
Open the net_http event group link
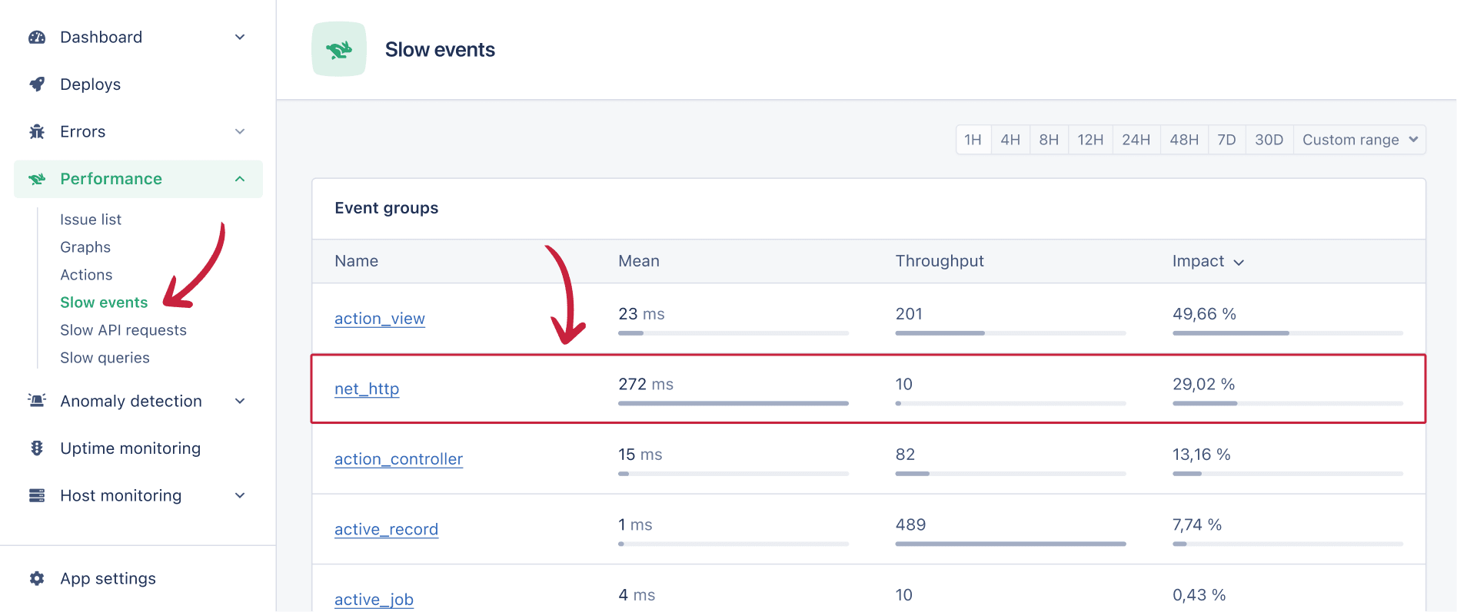coord(367,389)
